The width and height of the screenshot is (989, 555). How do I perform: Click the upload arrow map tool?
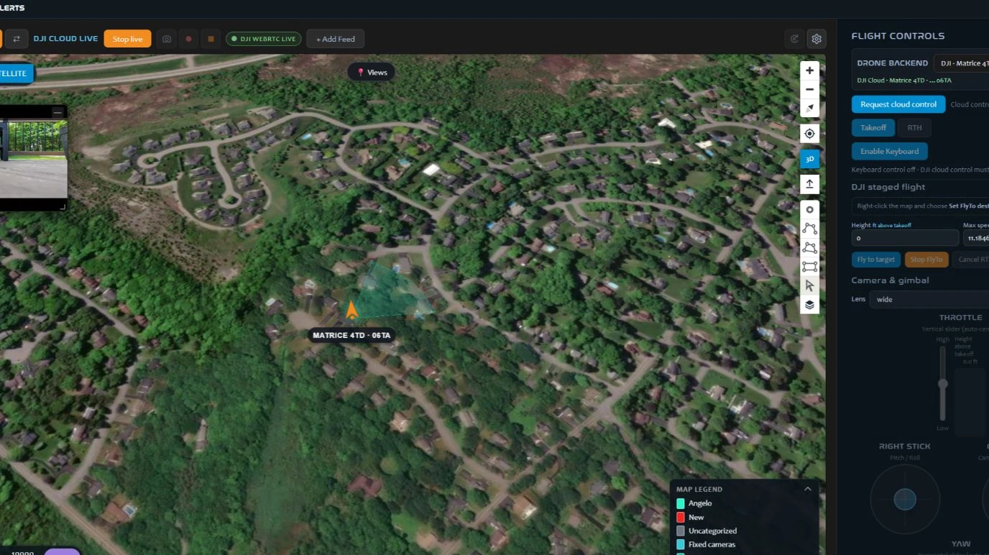[x=809, y=184]
